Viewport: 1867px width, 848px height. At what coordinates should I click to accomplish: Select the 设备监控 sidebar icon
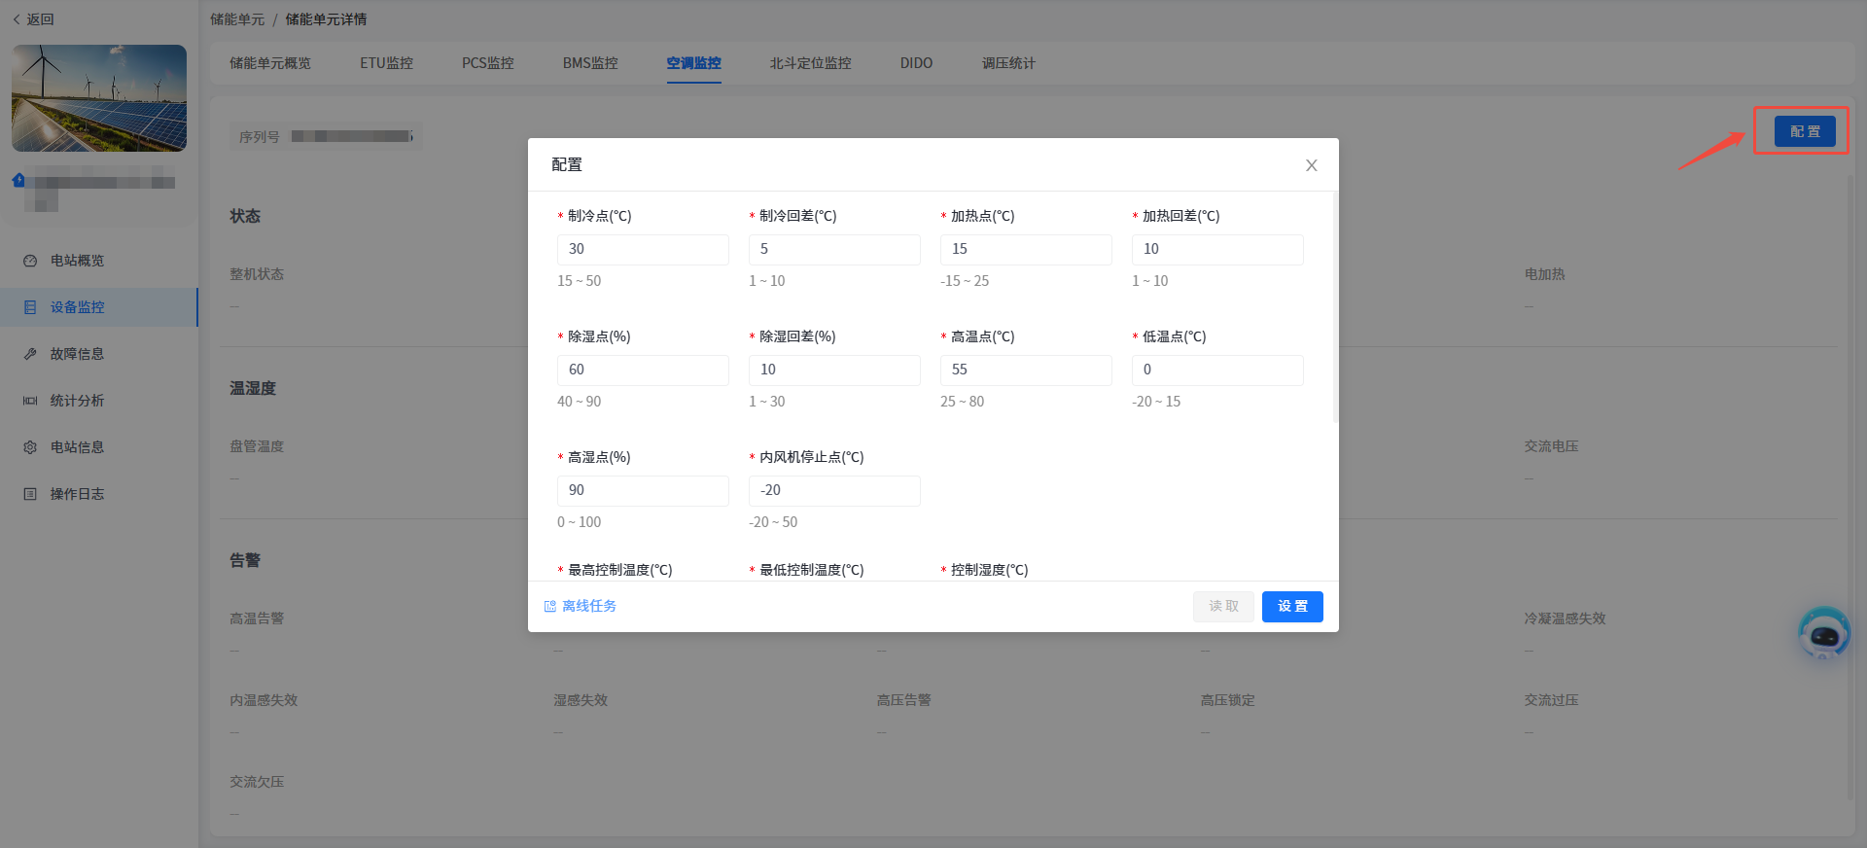tap(30, 307)
